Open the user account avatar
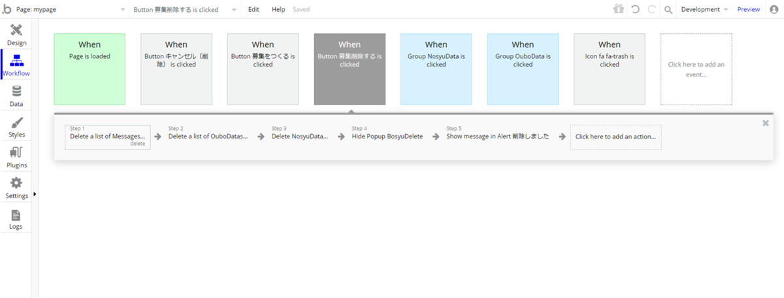 click(774, 9)
